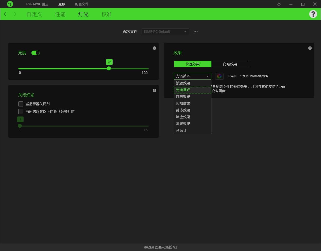Screen dimensions: 321x251
Task: Show the 关闭灯光 panel help tooltip
Action: [x=154, y=90]
